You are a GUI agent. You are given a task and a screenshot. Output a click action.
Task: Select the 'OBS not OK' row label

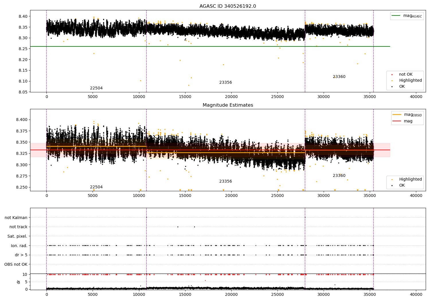[x=16, y=265]
